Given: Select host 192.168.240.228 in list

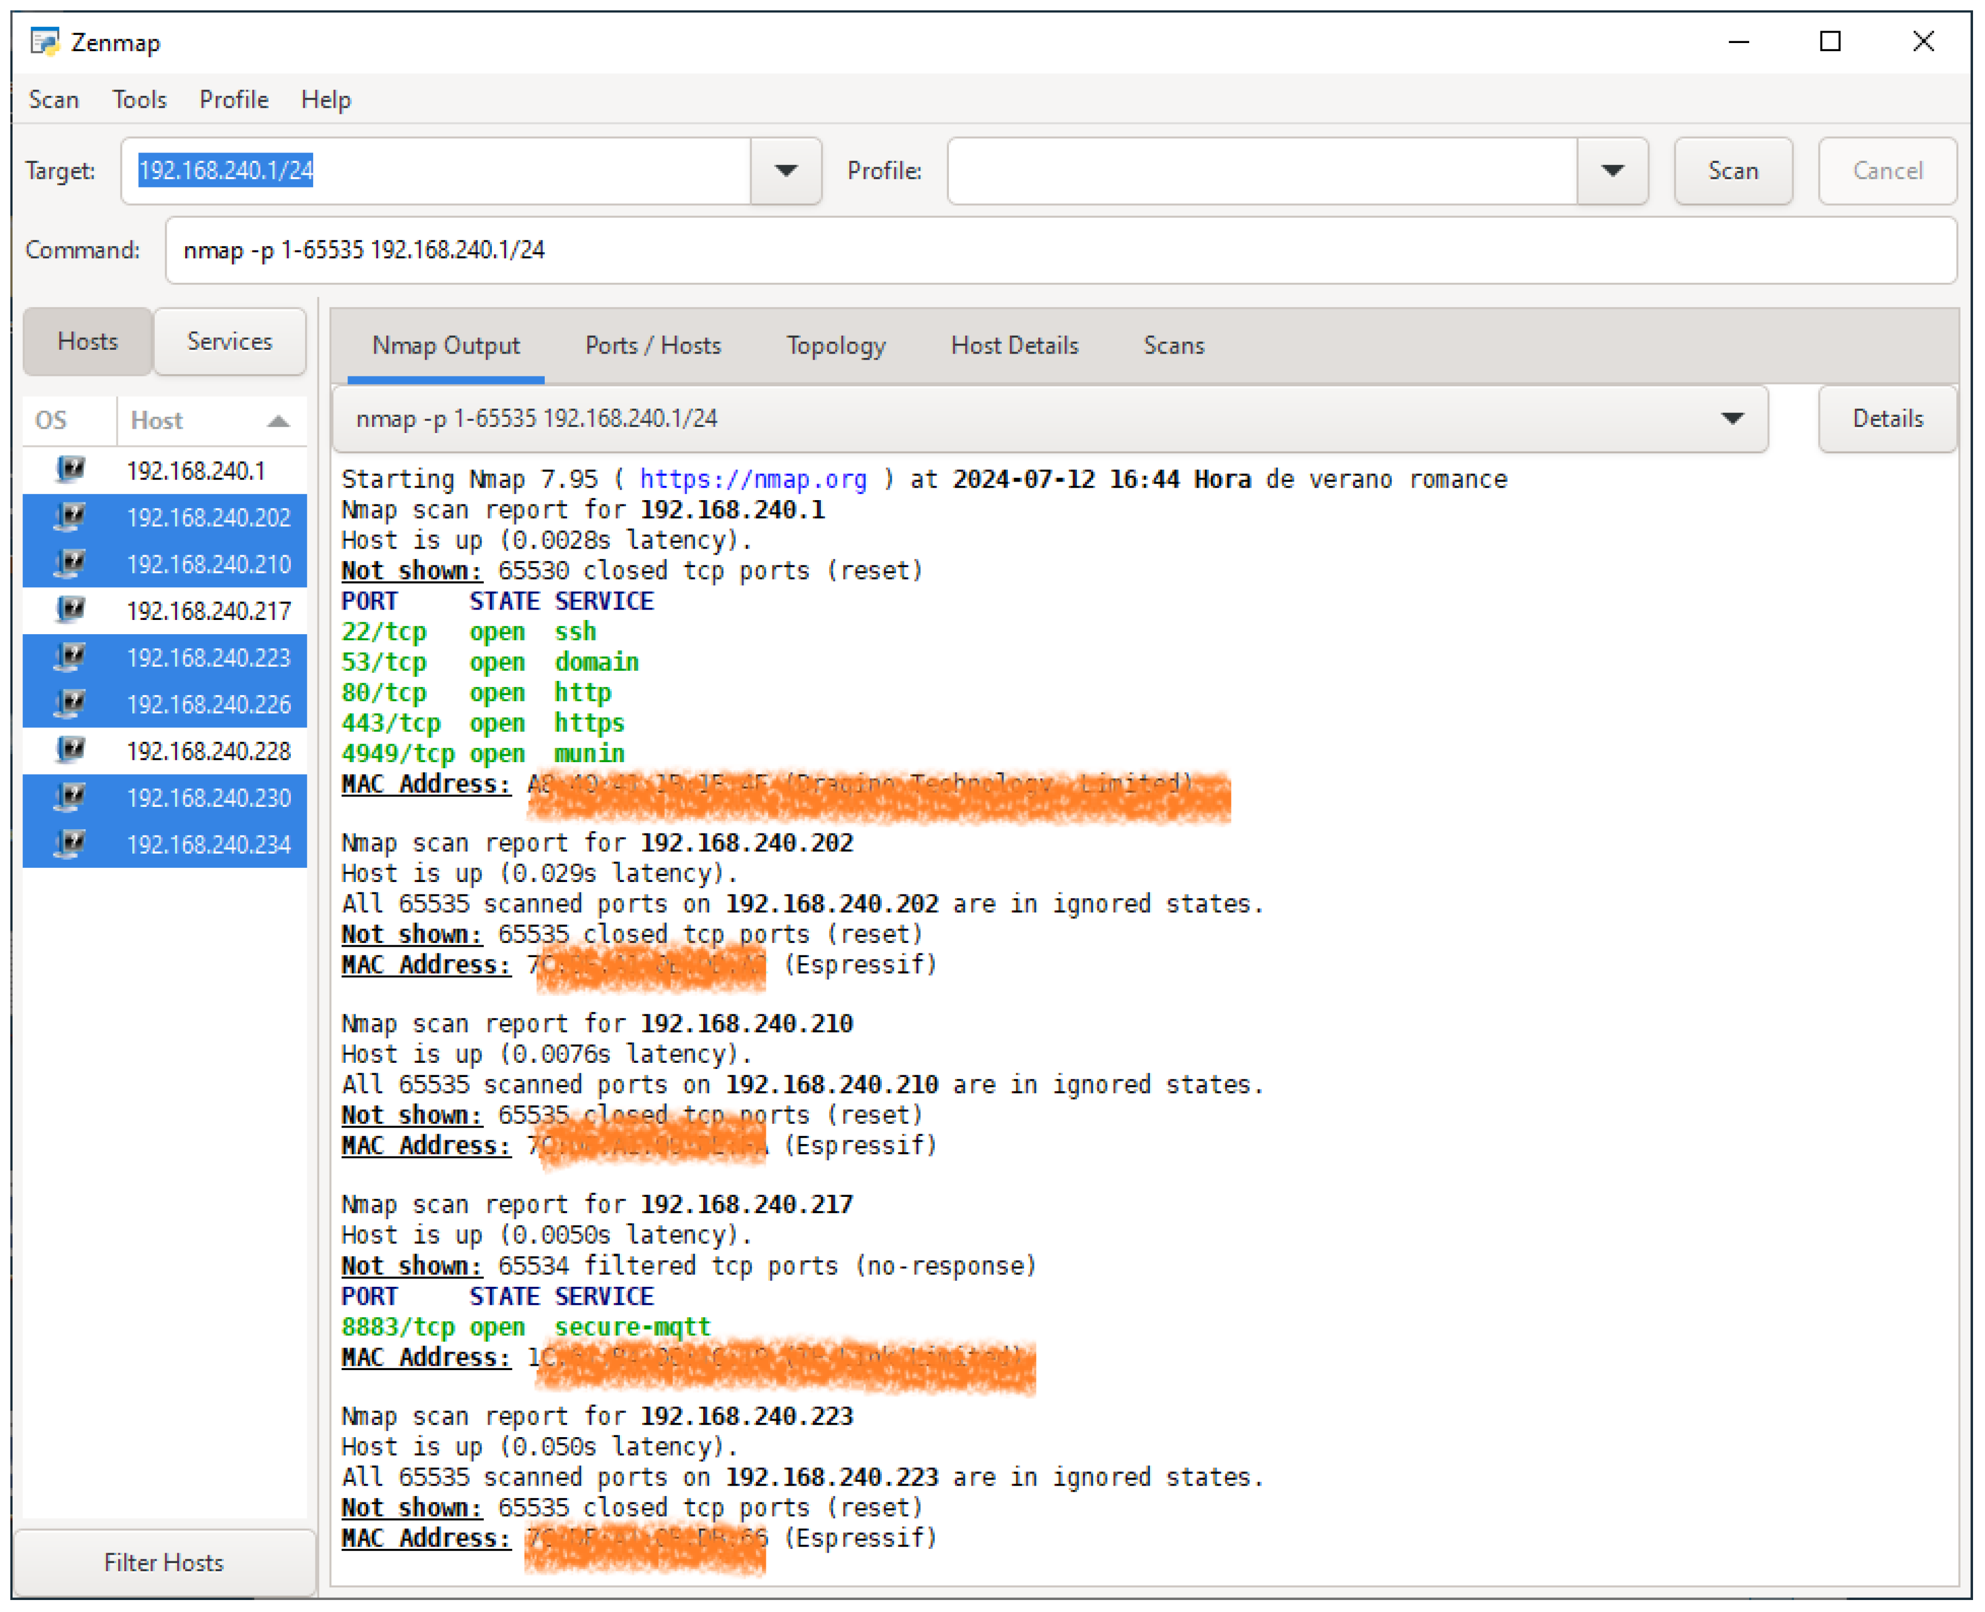Looking at the screenshot, I should (x=165, y=750).
